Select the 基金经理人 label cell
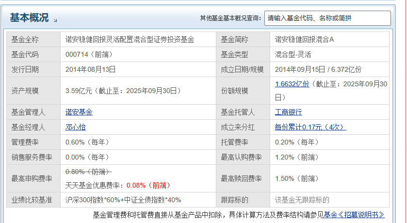 [x=33, y=127]
